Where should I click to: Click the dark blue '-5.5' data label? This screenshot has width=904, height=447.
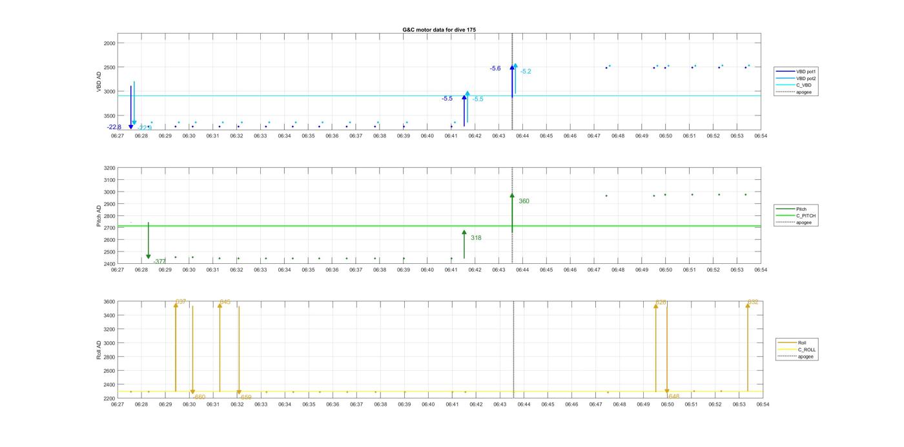447,99
